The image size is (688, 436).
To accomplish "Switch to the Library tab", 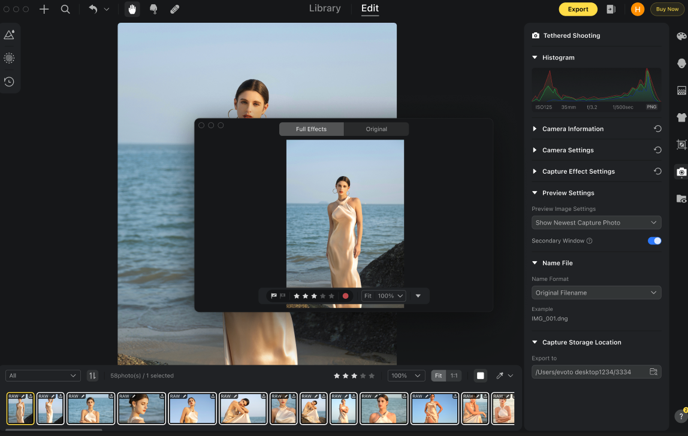I will coord(325,8).
